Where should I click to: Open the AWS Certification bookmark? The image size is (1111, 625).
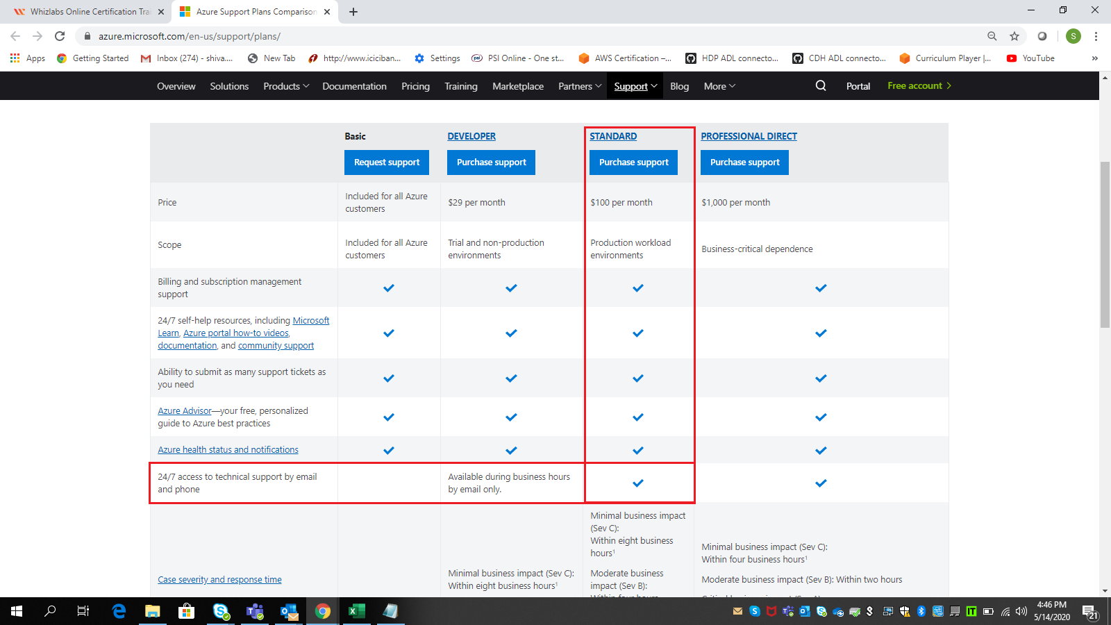[624, 58]
